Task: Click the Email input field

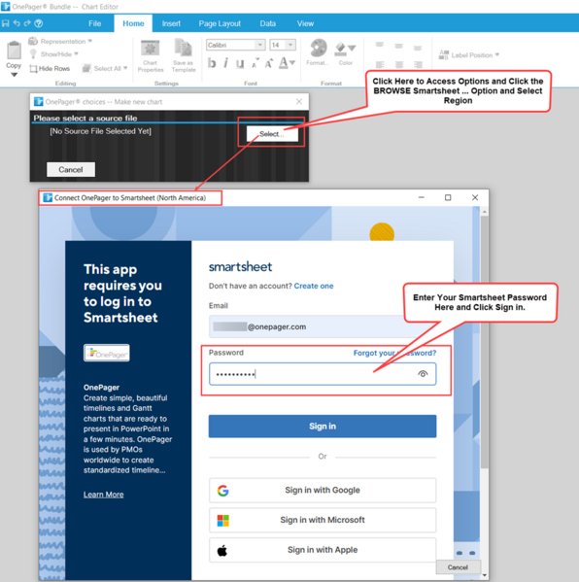Action: pyautogui.click(x=323, y=326)
